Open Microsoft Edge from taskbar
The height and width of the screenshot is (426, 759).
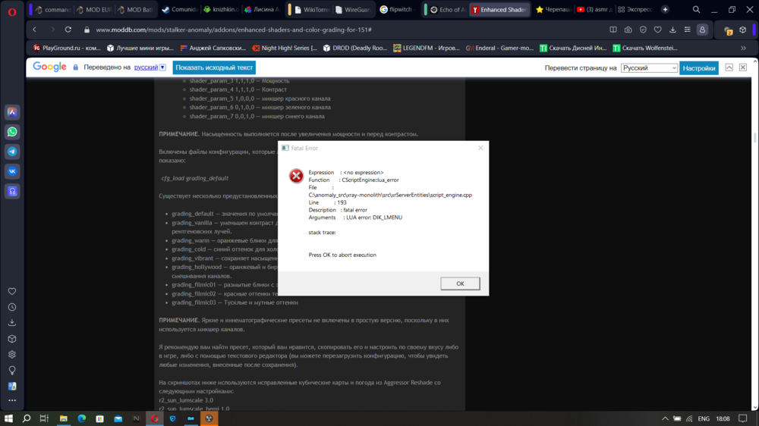pos(81,418)
